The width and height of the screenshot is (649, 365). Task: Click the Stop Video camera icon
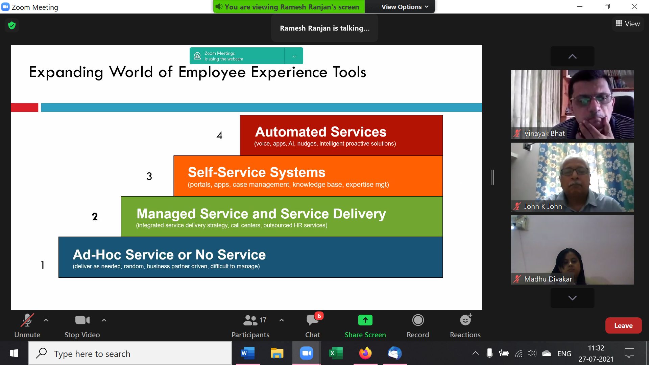click(82, 320)
